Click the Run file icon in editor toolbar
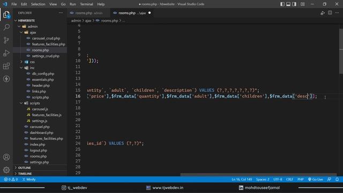343x193 pixels. point(323,13)
